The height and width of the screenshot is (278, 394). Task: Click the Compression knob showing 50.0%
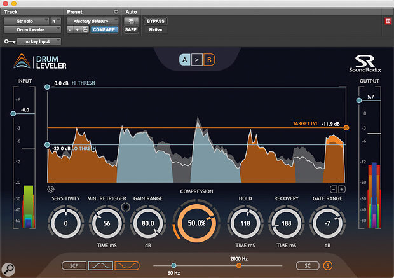196,223
